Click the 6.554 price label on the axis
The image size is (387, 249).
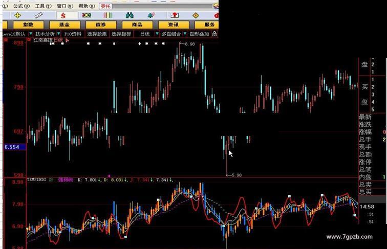[14, 147]
